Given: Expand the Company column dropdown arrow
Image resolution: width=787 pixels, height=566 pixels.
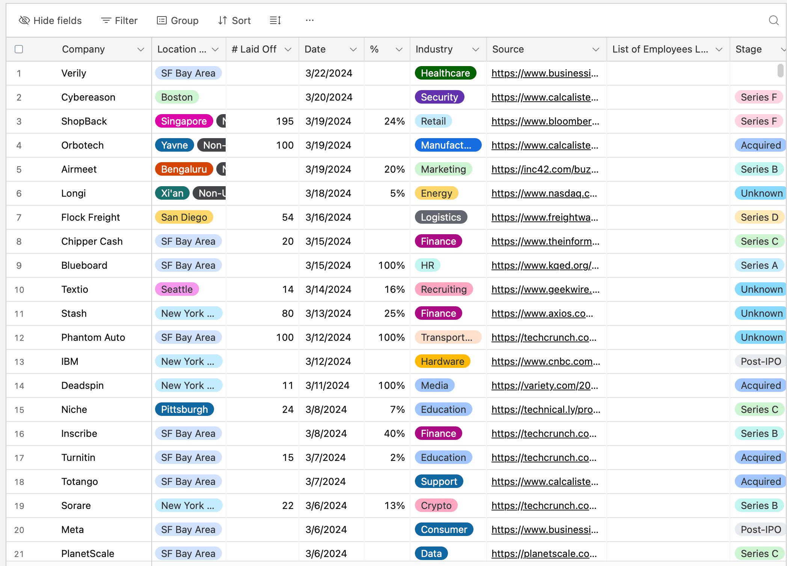Looking at the screenshot, I should (141, 49).
